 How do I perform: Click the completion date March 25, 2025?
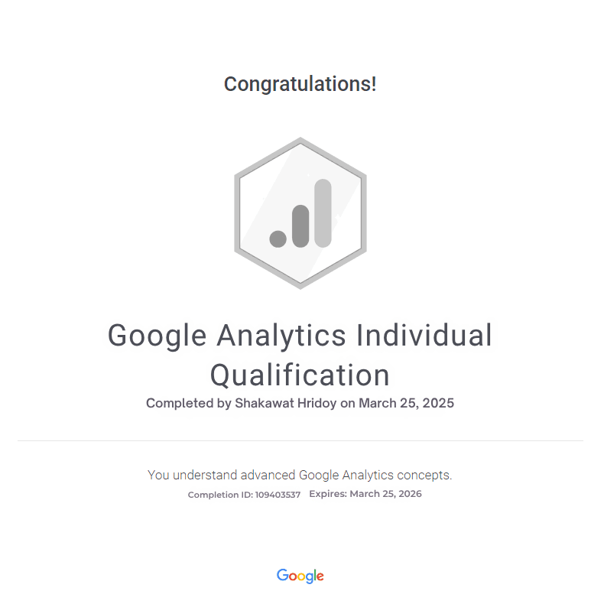(x=407, y=403)
